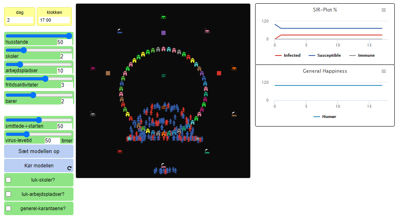This screenshot has height=220, width=398.
Task: Click the husstande slider handle
Action: pos(69,36)
